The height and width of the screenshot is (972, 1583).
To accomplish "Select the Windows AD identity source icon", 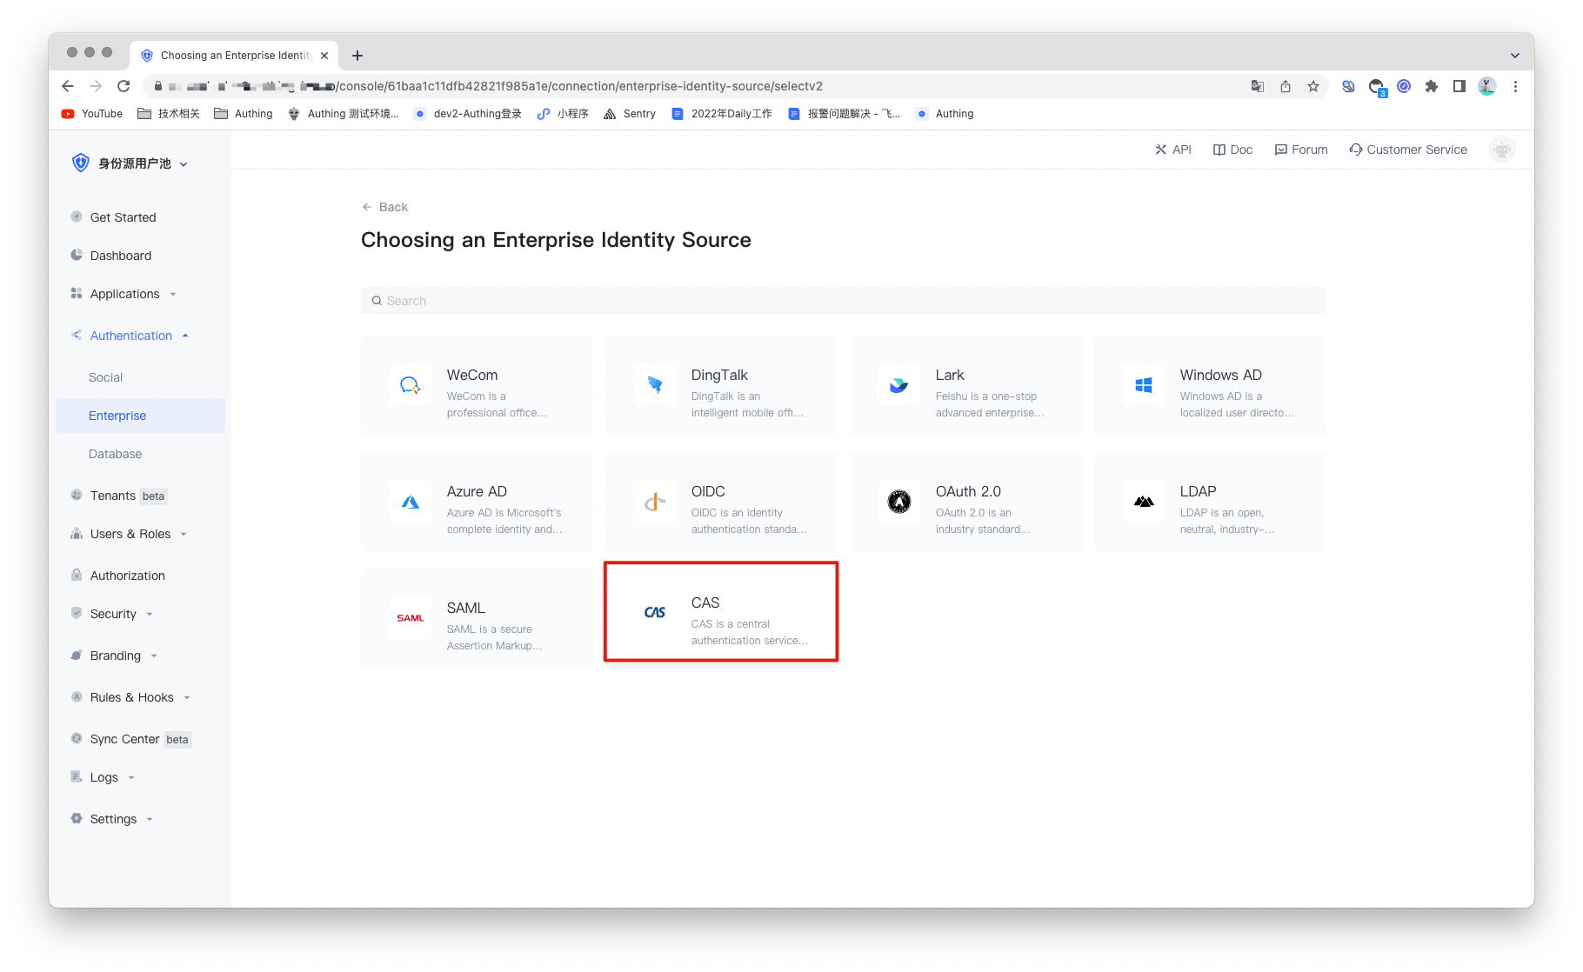I will point(1144,385).
